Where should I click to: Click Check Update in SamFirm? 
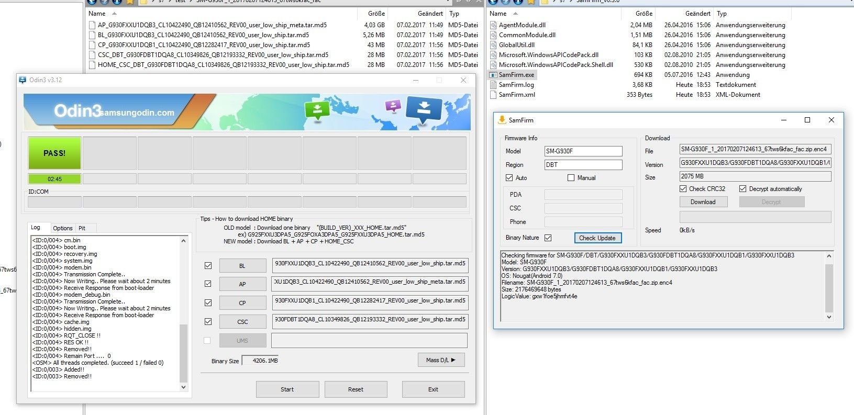pyautogui.click(x=597, y=238)
